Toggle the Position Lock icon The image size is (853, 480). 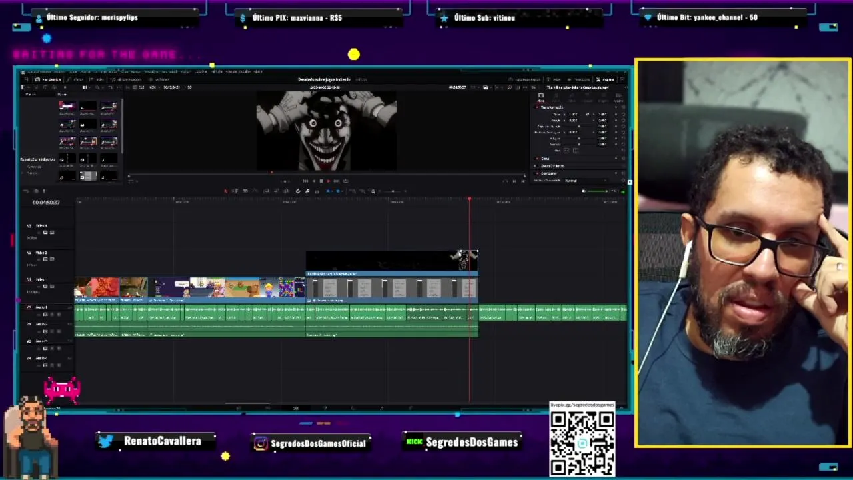point(317,191)
